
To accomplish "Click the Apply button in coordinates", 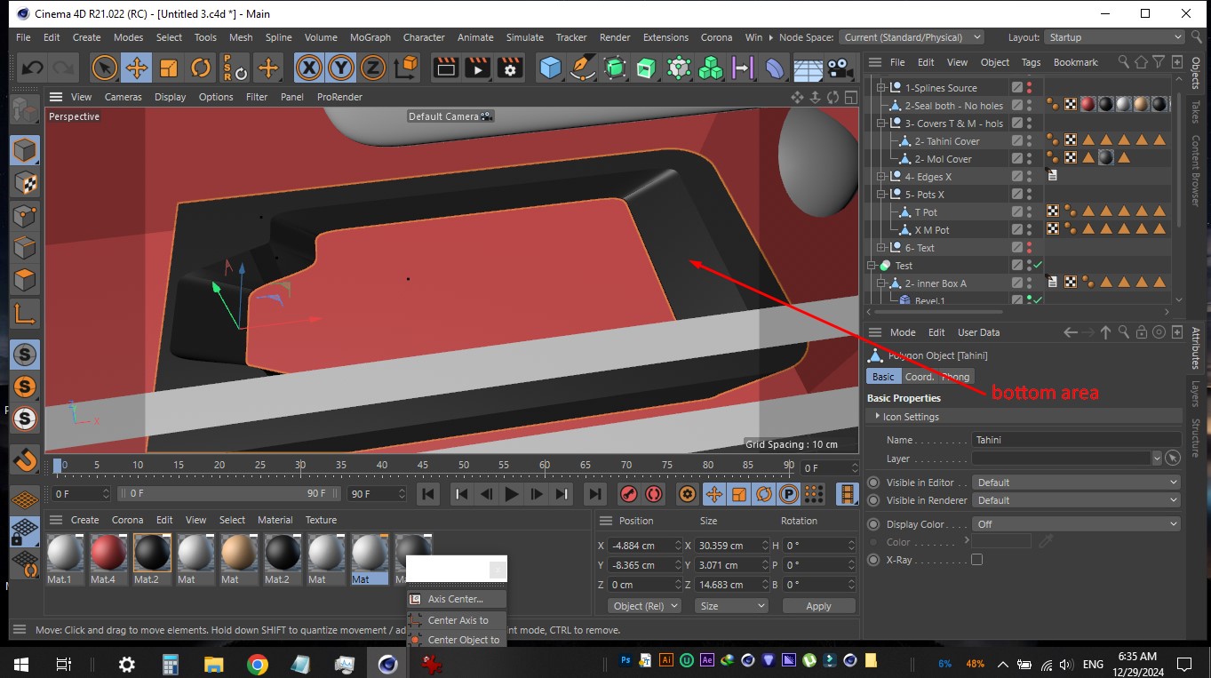I will 818,606.
